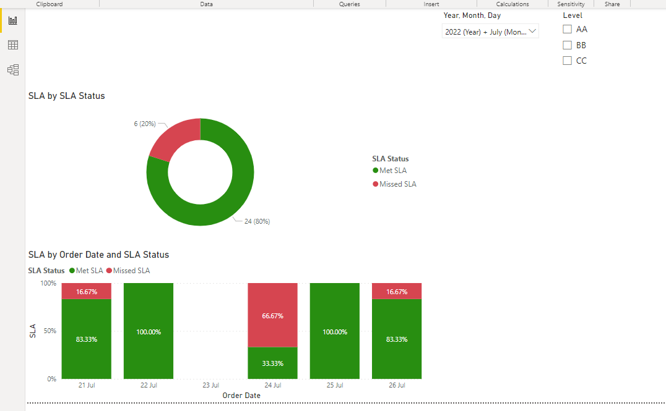Select Missed SLA in donut chart legend
Viewport: 666px width, 411px height.
coord(394,184)
